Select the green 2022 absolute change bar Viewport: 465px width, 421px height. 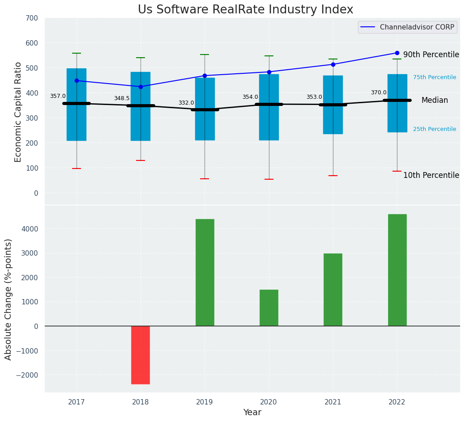(397, 270)
